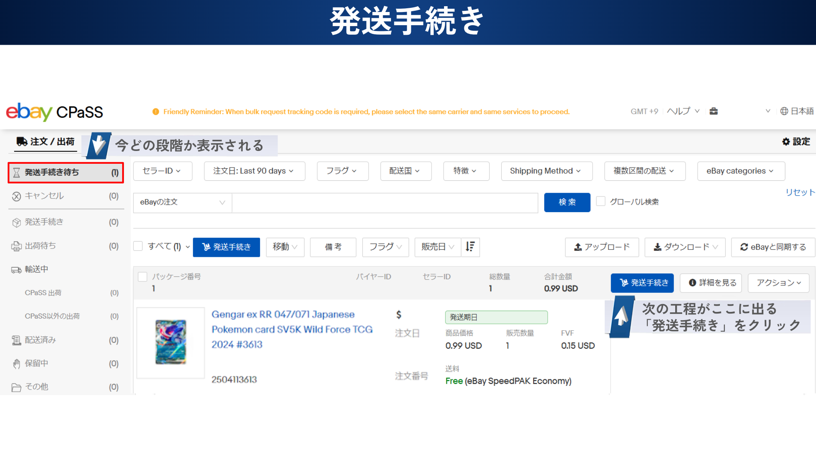Switch to 注文 / 出荷 tab
816x455 pixels.
pyautogui.click(x=46, y=141)
